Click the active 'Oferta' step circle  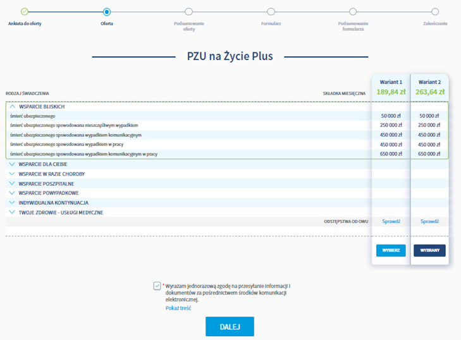107,12
